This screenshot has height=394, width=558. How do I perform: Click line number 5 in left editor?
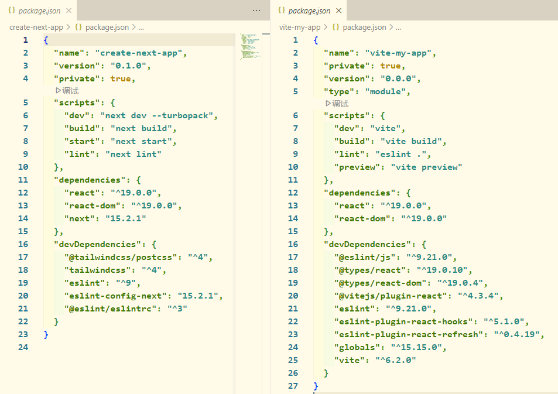tap(25, 102)
